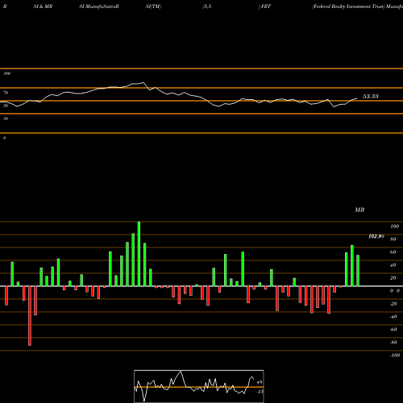Click the MR axis label '60'
403x403 pixels.
pyautogui.click(x=393, y=252)
